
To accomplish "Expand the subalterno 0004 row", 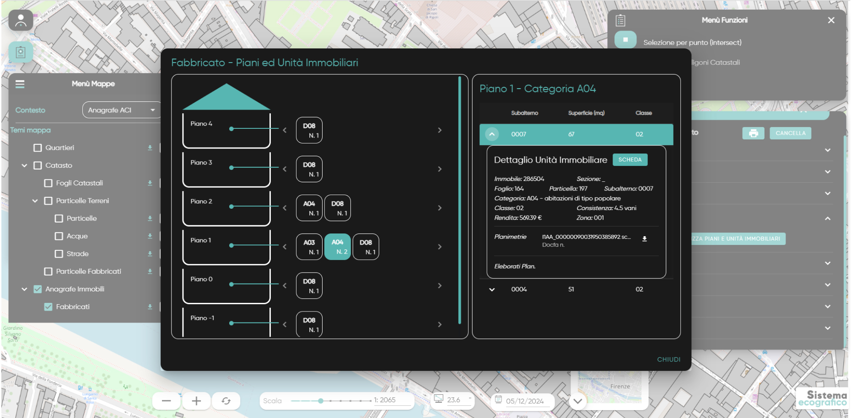I will [492, 290].
